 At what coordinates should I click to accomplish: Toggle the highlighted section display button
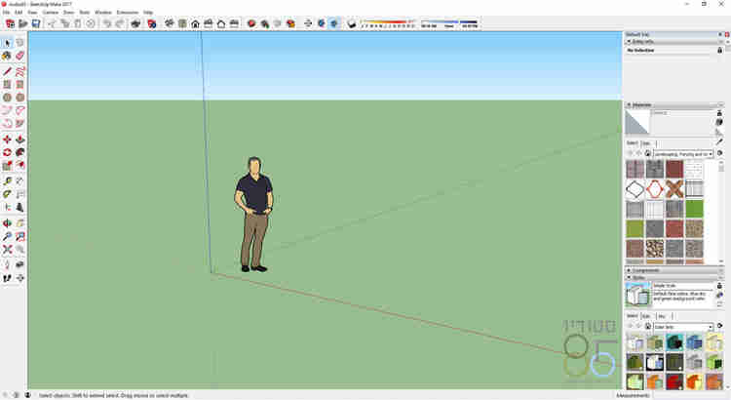click(334, 23)
